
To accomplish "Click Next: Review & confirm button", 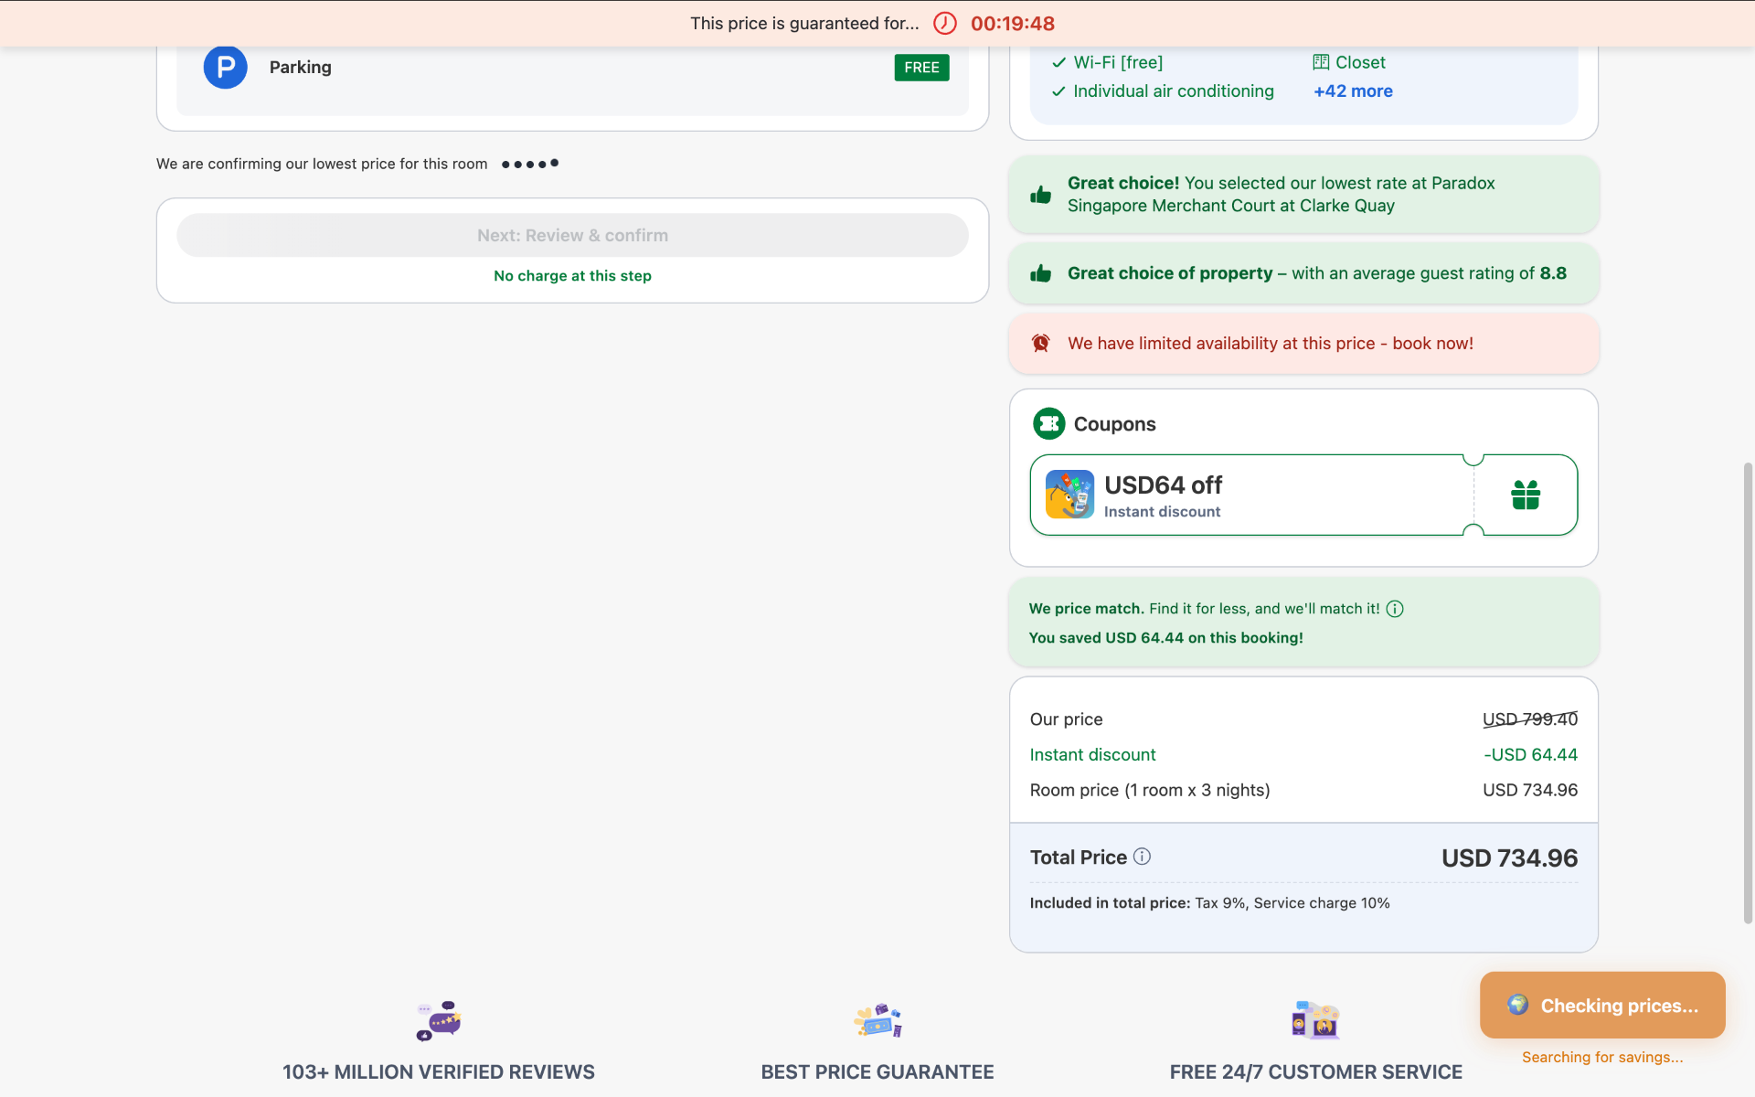I will point(572,236).
